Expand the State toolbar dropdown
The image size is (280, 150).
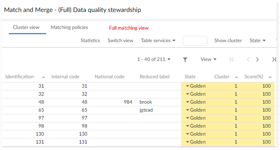click(257, 40)
